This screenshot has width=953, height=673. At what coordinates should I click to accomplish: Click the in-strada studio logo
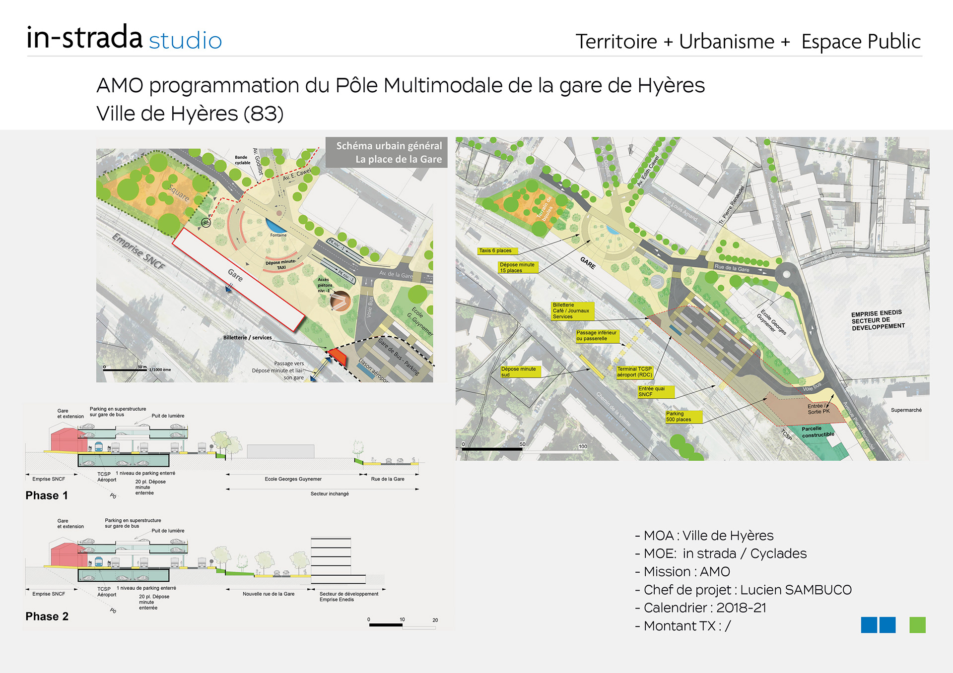point(124,38)
